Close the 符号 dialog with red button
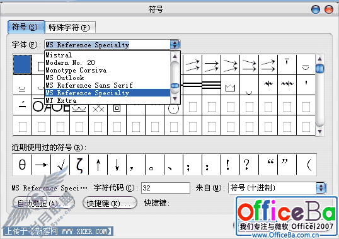 tap(329, 9)
